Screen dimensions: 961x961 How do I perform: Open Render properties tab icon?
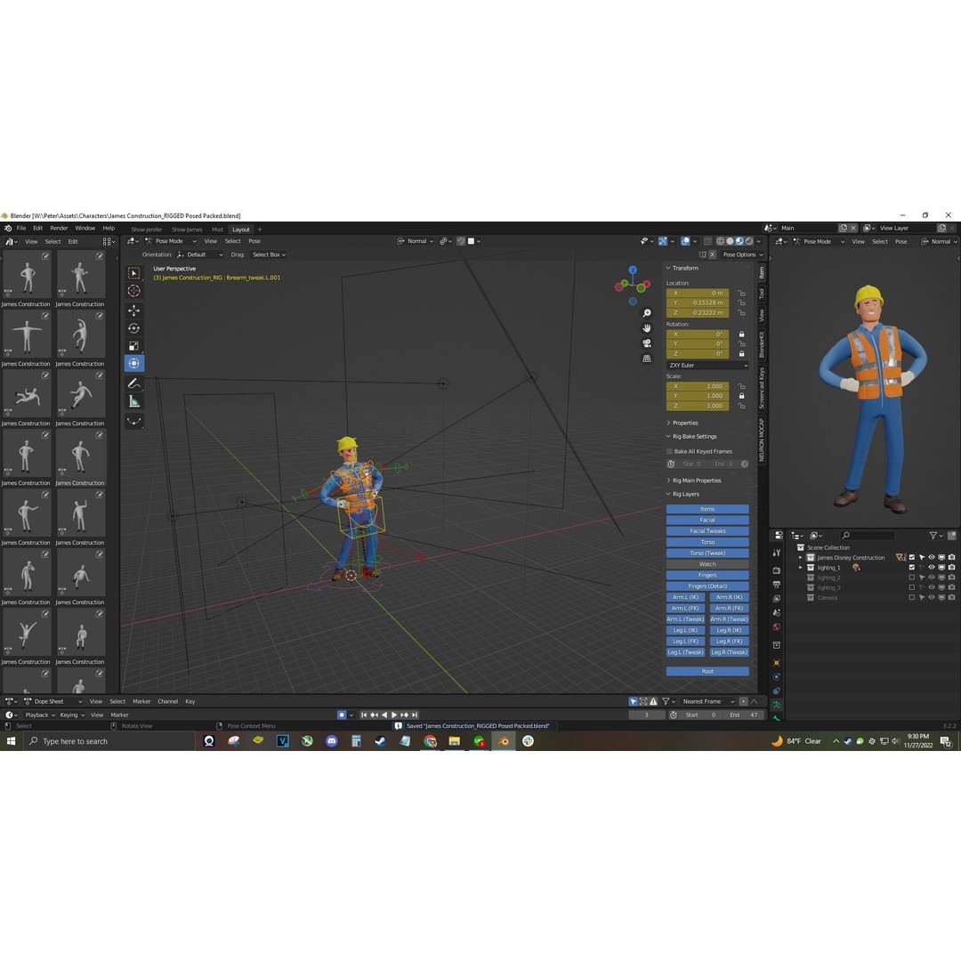coord(777,570)
